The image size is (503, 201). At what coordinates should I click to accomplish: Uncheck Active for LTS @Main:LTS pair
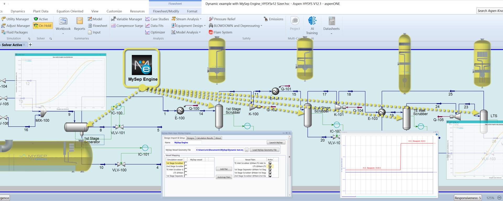tap(270, 166)
